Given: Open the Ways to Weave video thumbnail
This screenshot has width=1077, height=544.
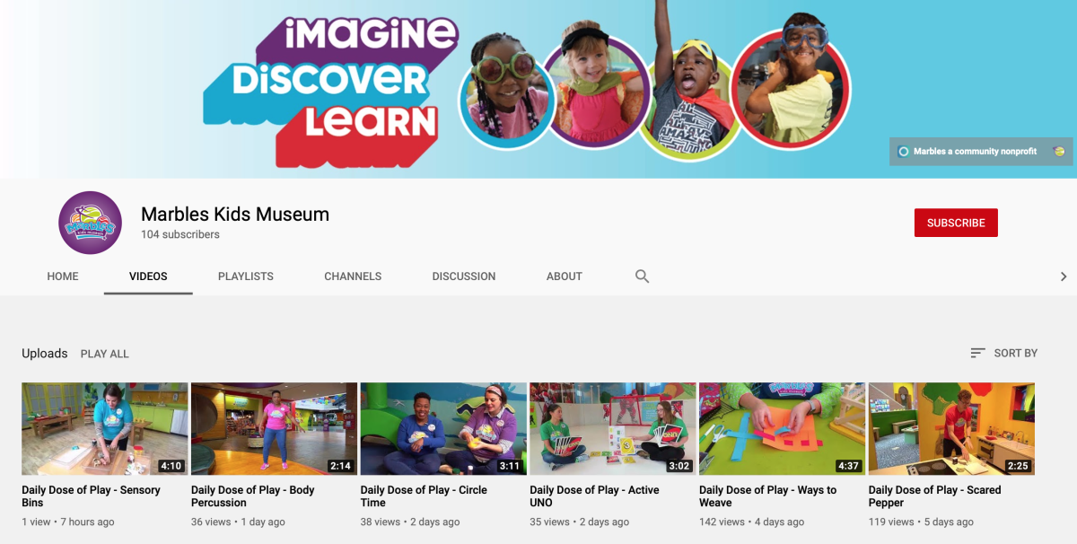Looking at the screenshot, I should coord(783,429).
